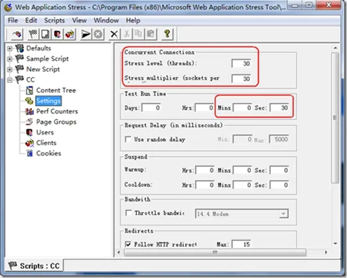Viewport: 347px width, 278px height.
Task: Click the vertical scrollbar down arrow
Action: [335, 243]
